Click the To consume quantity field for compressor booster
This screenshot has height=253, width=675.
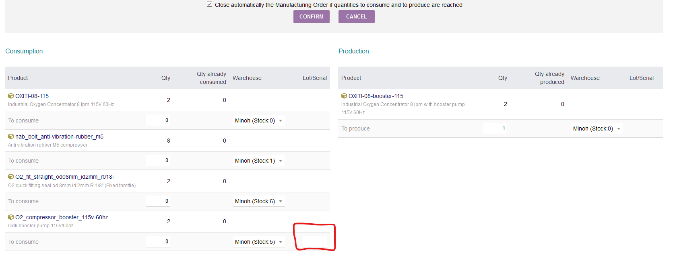coord(158,241)
